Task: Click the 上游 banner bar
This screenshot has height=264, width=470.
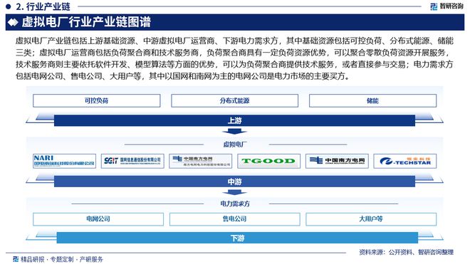Action: [x=235, y=120]
